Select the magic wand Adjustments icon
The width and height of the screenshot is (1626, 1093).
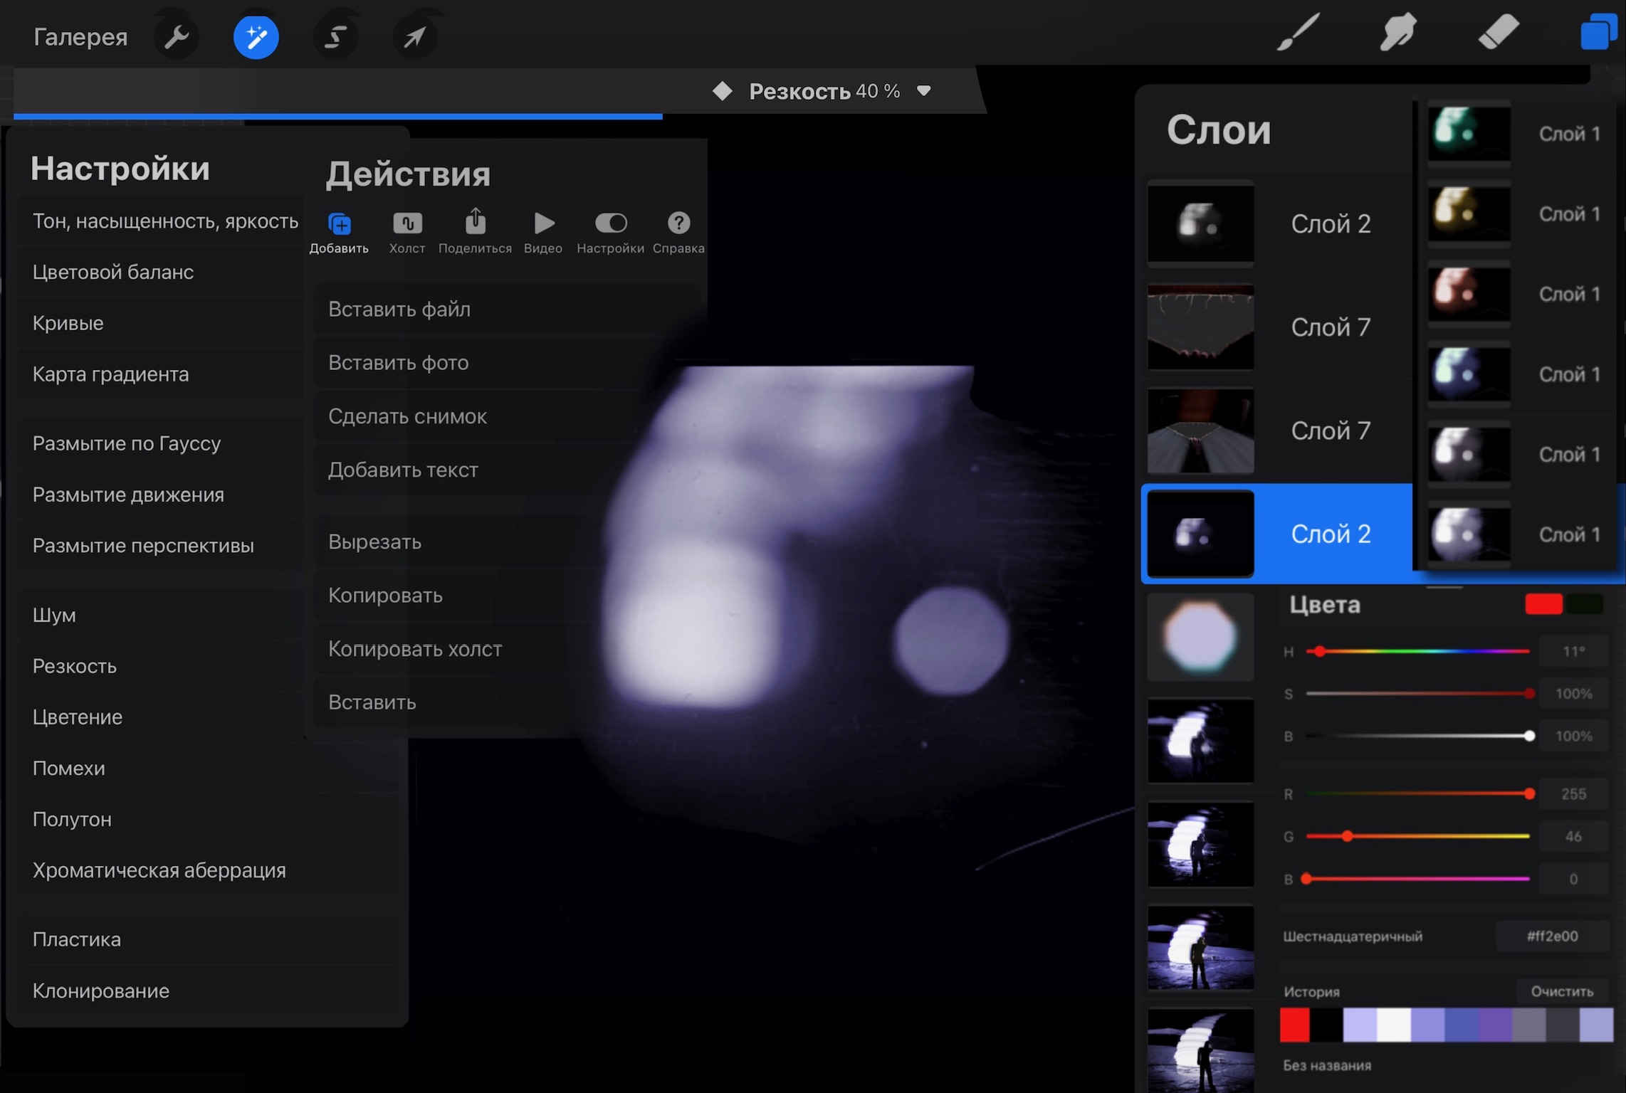pos(256,36)
